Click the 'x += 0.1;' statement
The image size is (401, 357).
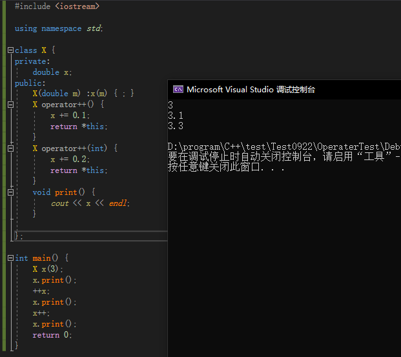pos(70,116)
